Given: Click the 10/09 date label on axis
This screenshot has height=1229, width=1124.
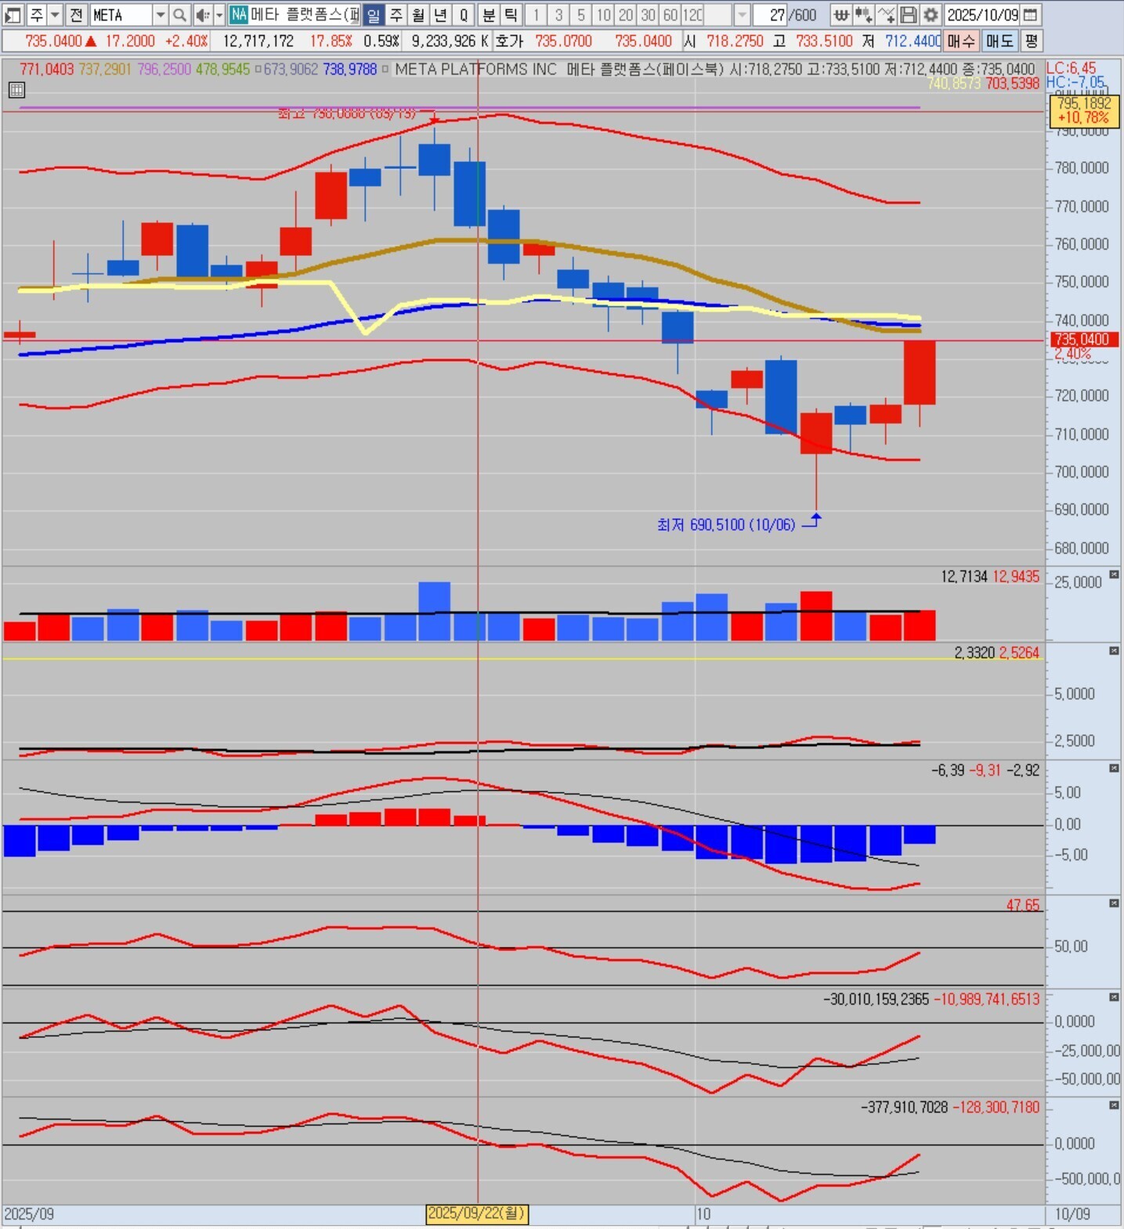Looking at the screenshot, I should (x=1072, y=1214).
